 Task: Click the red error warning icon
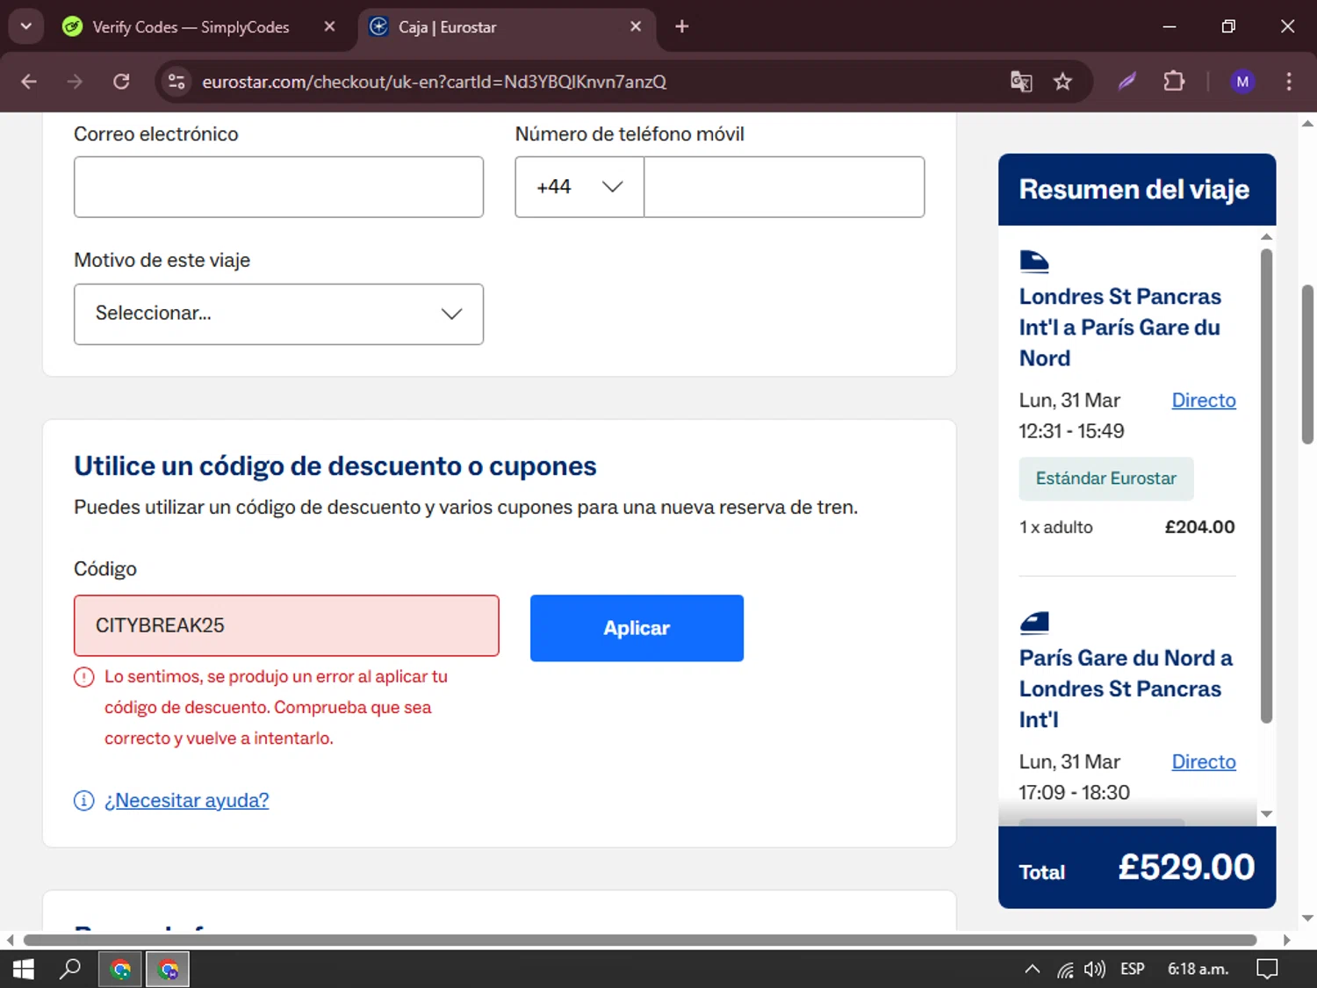click(83, 677)
